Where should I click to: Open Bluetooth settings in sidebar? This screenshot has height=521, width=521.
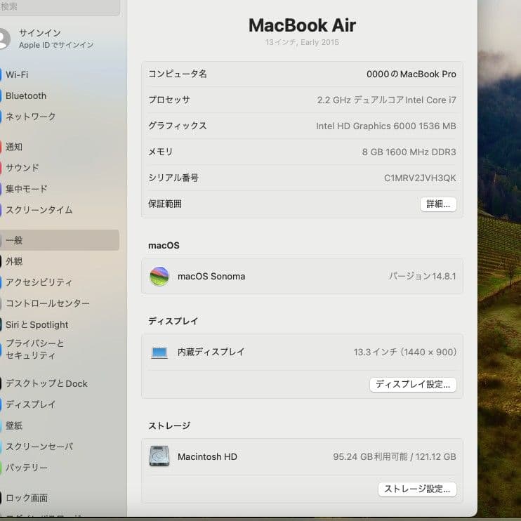[26, 95]
